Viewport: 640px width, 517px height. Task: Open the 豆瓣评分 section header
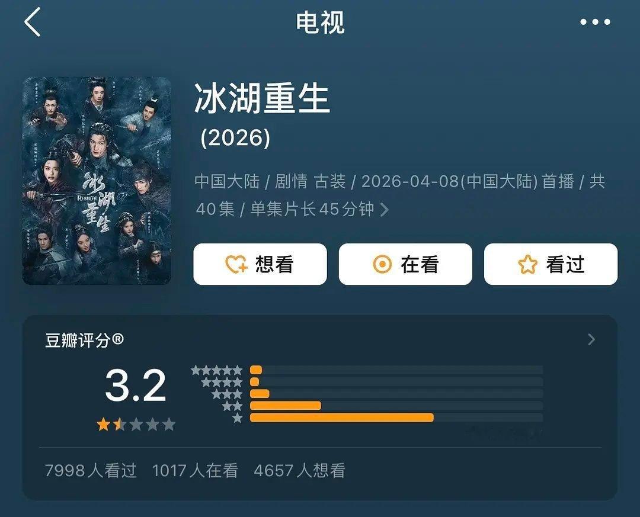[x=84, y=339]
